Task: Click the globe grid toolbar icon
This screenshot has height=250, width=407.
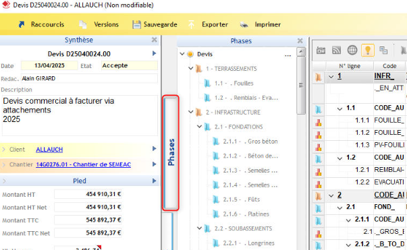Action: pos(352,51)
